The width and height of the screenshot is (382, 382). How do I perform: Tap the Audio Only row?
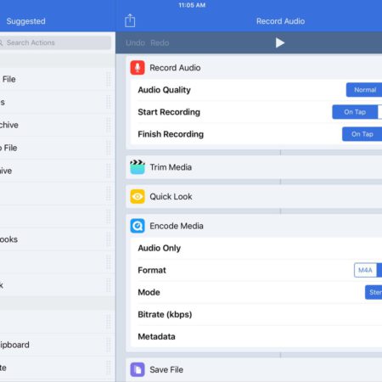[x=256, y=248]
